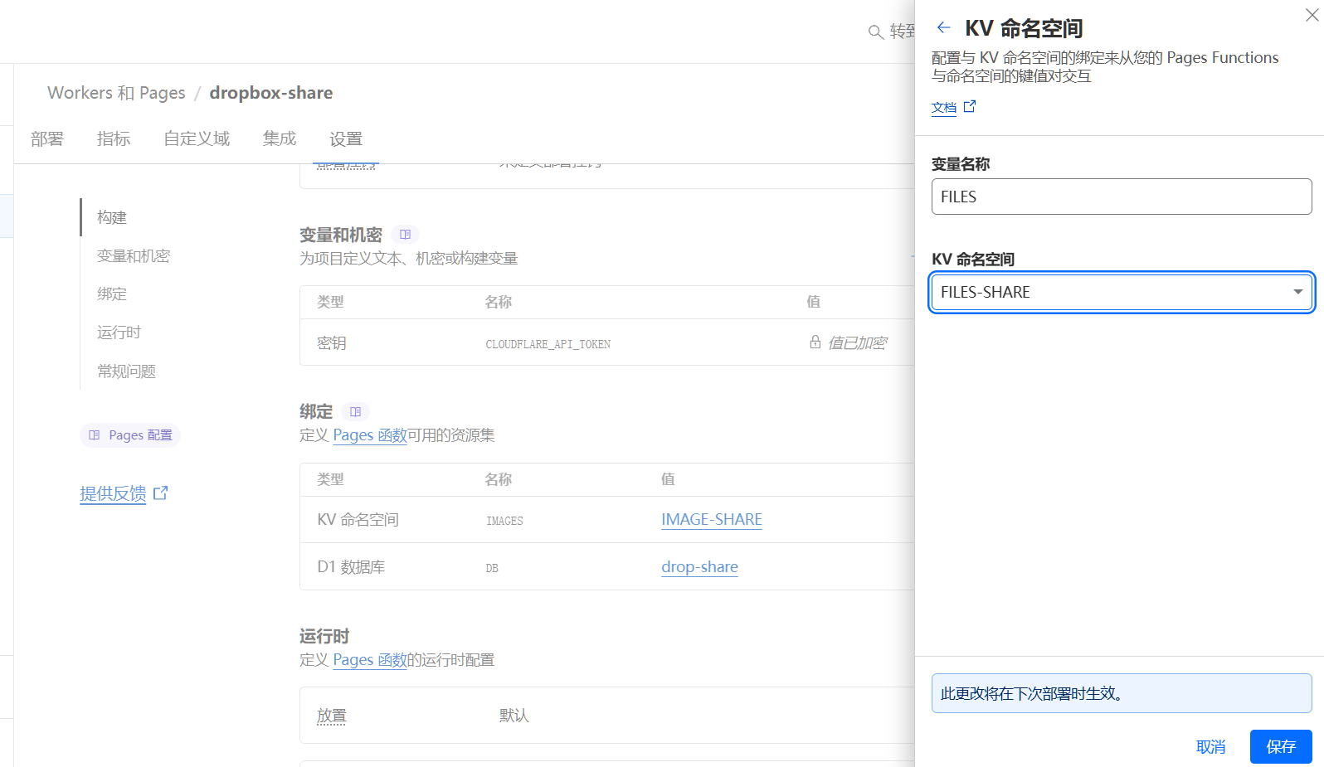Click the Pages 配置 badge

click(x=131, y=435)
